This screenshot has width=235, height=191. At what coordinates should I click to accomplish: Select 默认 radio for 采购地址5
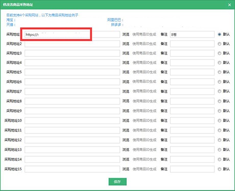(219, 72)
